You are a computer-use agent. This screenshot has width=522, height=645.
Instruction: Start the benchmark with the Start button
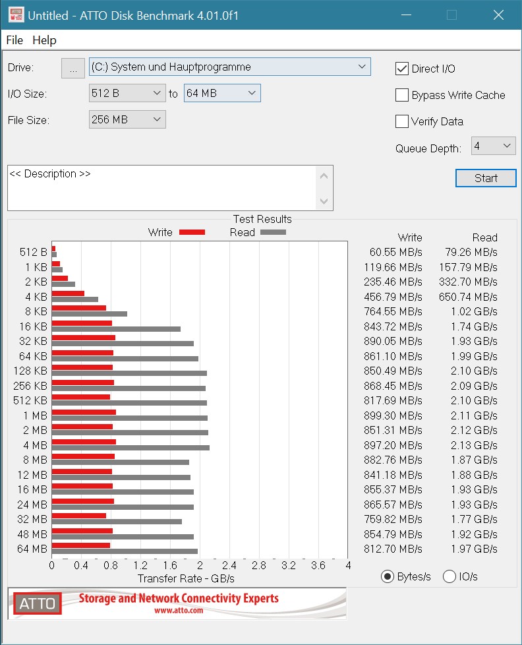[x=486, y=178]
